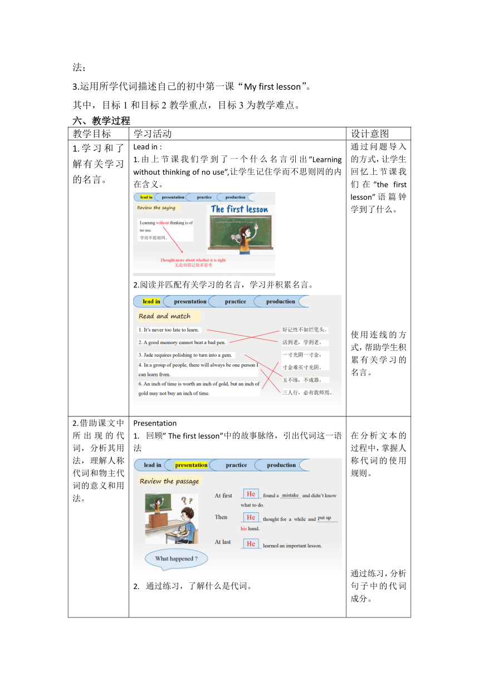Click "practice" tab in Review the saying slide

point(204,197)
